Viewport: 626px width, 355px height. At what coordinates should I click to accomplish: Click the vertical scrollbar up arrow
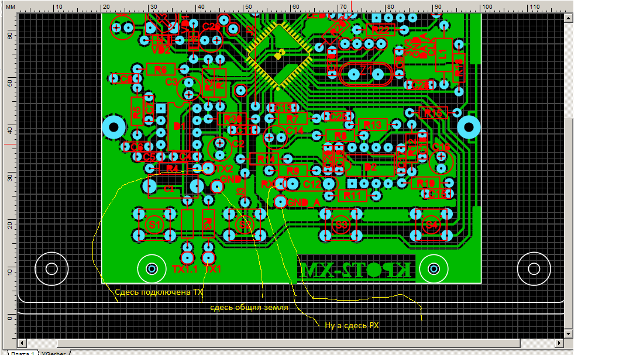[x=569, y=18]
